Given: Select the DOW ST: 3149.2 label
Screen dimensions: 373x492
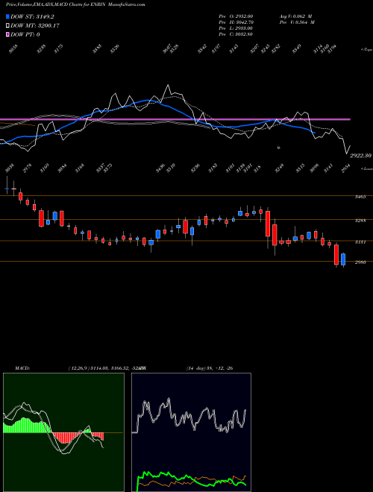Looking at the screenshot, I should 32,17.
